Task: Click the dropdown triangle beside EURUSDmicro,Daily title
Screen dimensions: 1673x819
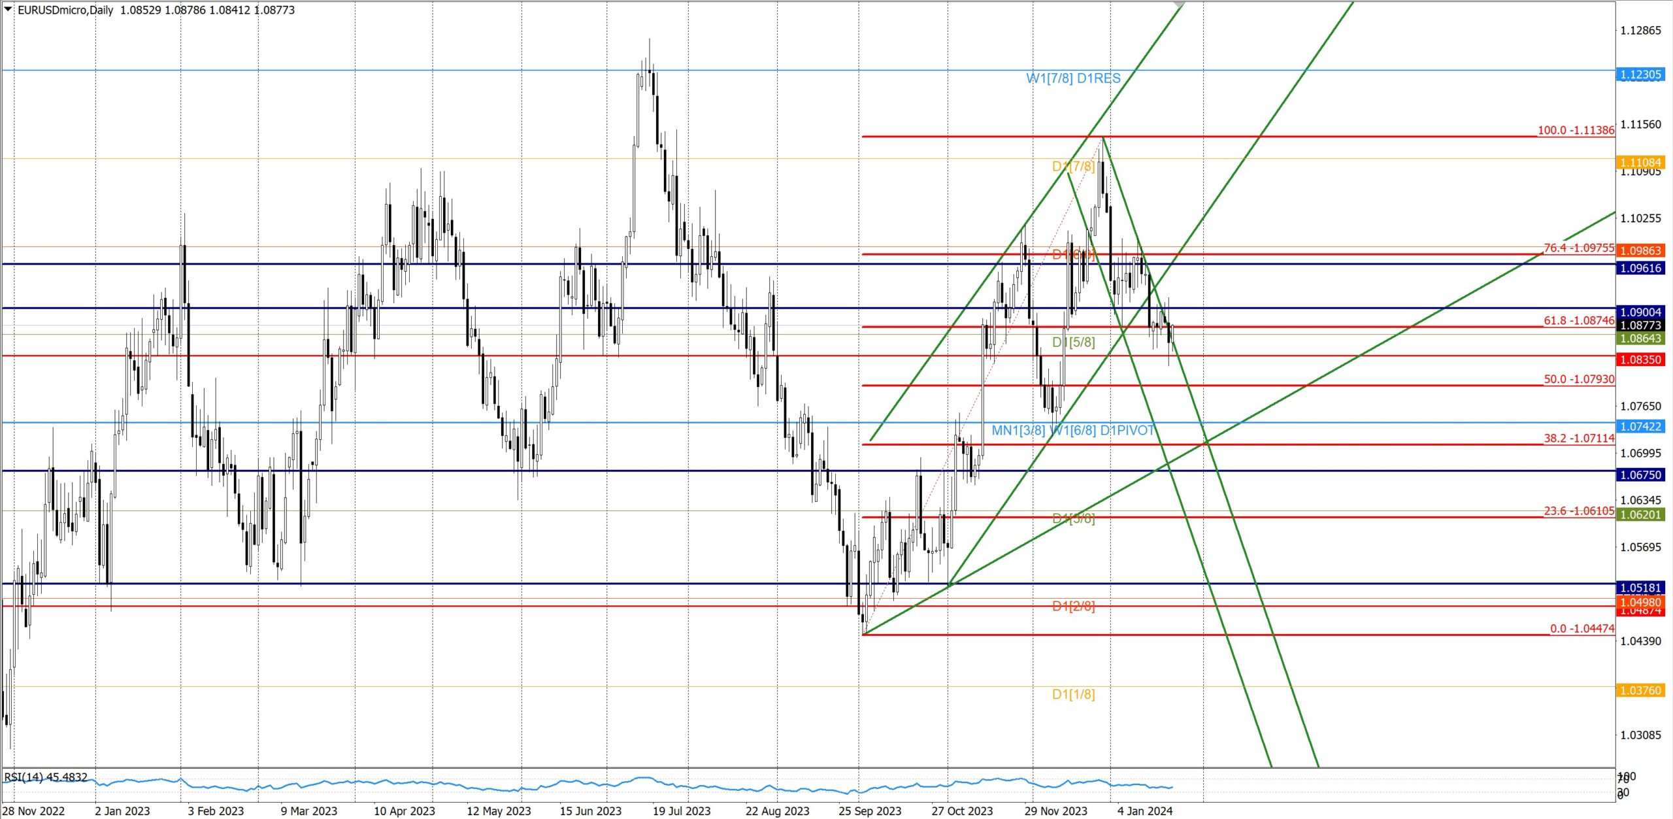Action: tap(8, 10)
